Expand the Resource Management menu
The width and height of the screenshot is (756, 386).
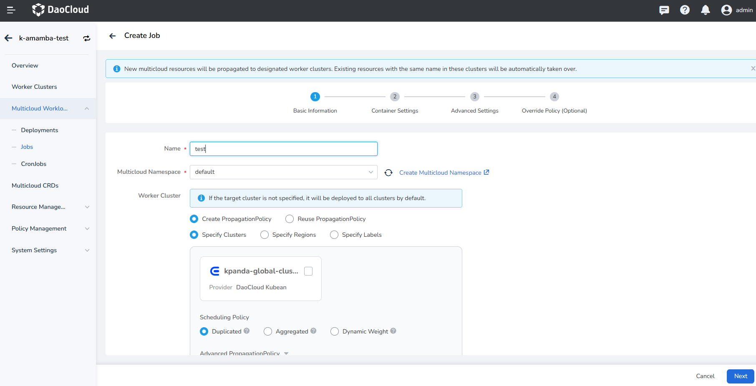click(x=50, y=207)
